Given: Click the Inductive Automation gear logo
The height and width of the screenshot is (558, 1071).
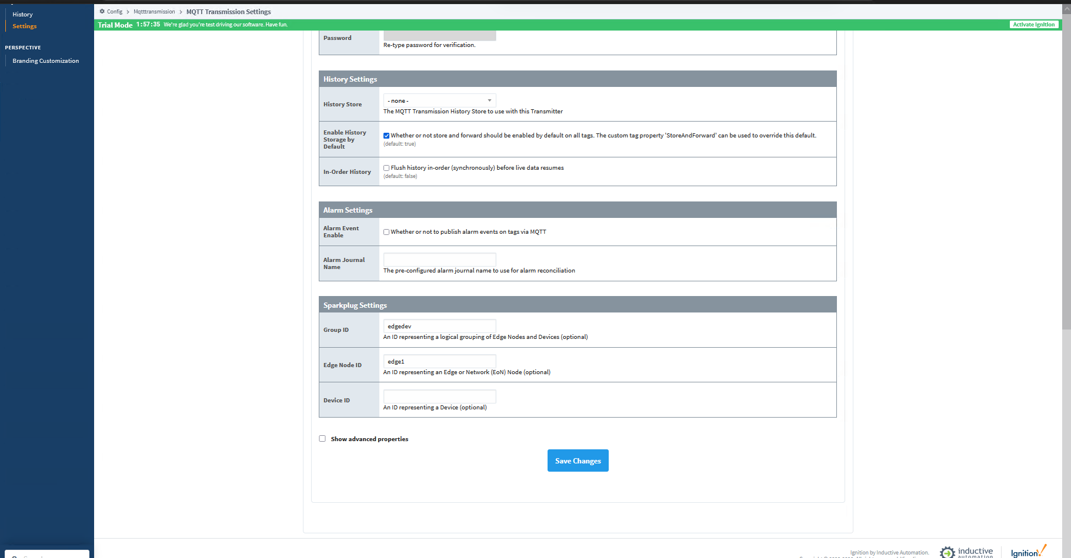Looking at the screenshot, I should [947, 552].
